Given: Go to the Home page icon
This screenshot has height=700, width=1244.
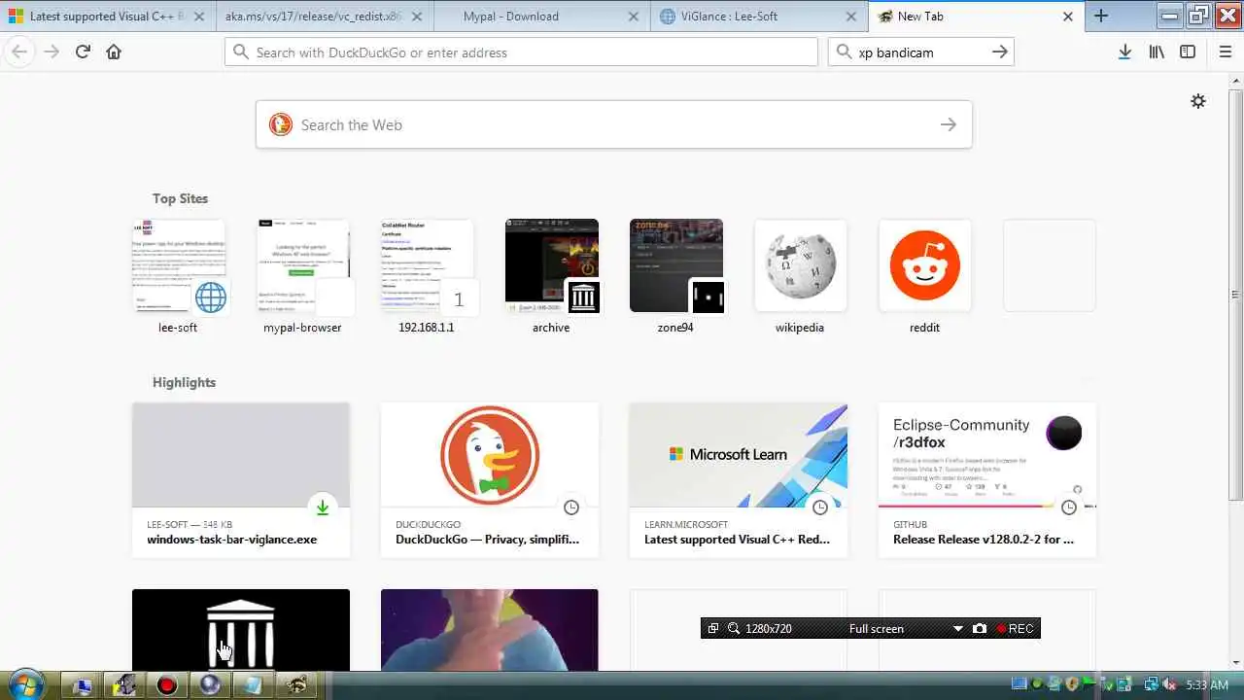Looking at the screenshot, I should coord(114,52).
